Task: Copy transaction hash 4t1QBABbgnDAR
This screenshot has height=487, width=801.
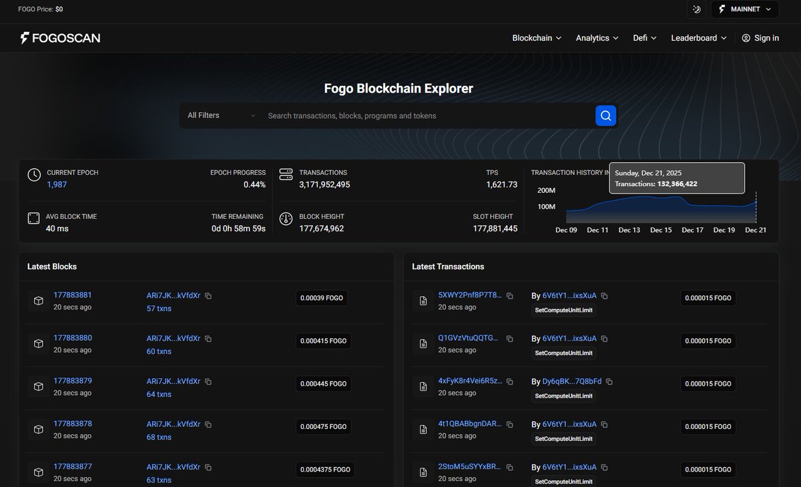Action: [x=509, y=424]
